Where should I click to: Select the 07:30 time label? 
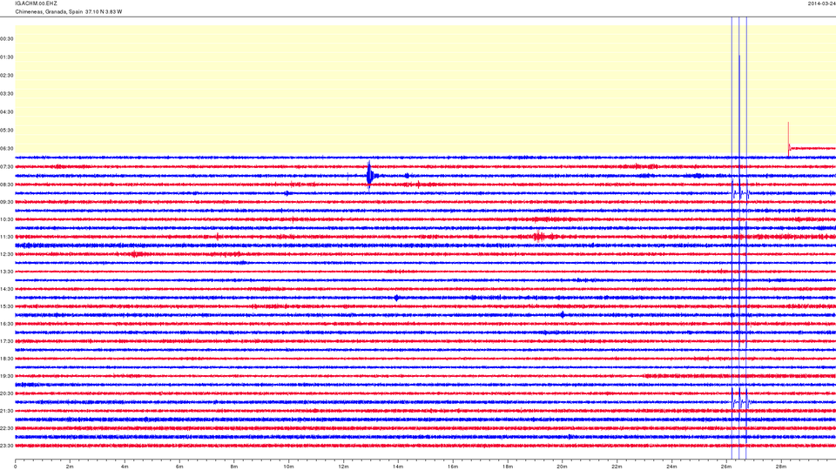[7, 167]
